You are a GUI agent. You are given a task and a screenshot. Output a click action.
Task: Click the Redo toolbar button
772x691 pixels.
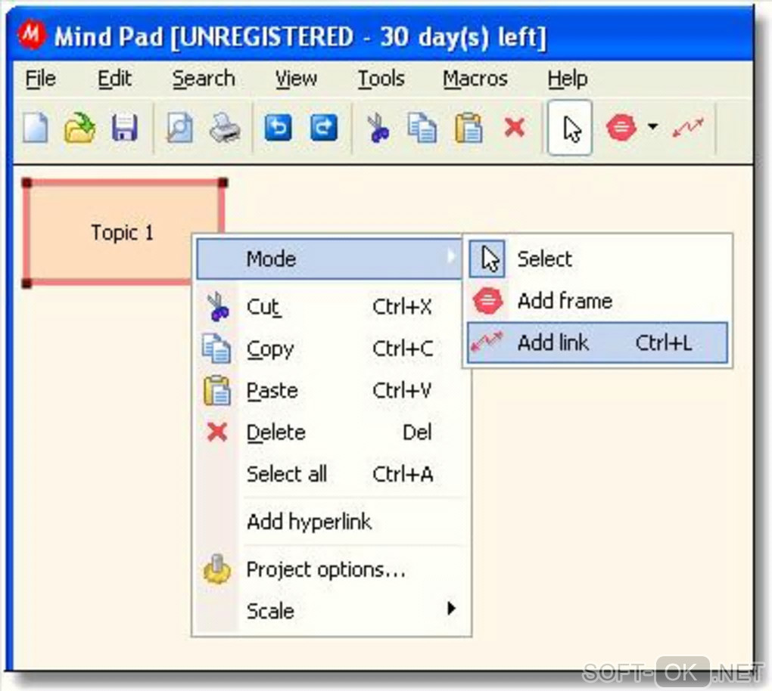coord(323,128)
